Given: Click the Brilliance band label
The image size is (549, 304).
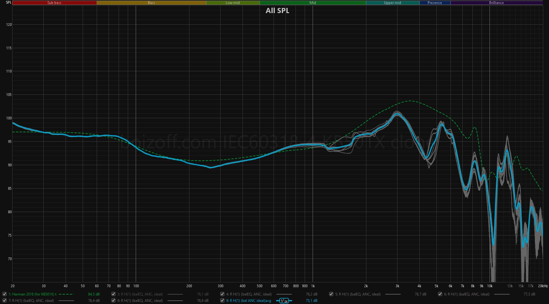Looking at the screenshot, I should point(497,3).
